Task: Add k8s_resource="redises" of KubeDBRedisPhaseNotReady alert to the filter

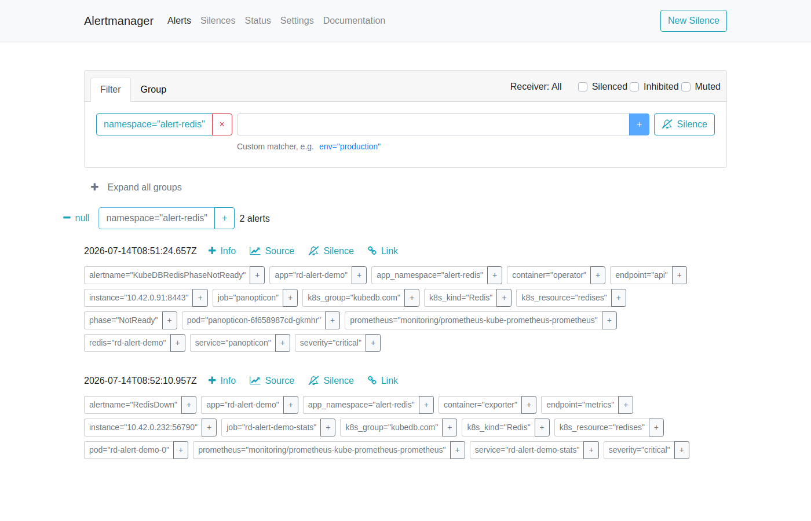Action: [x=619, y=298]
